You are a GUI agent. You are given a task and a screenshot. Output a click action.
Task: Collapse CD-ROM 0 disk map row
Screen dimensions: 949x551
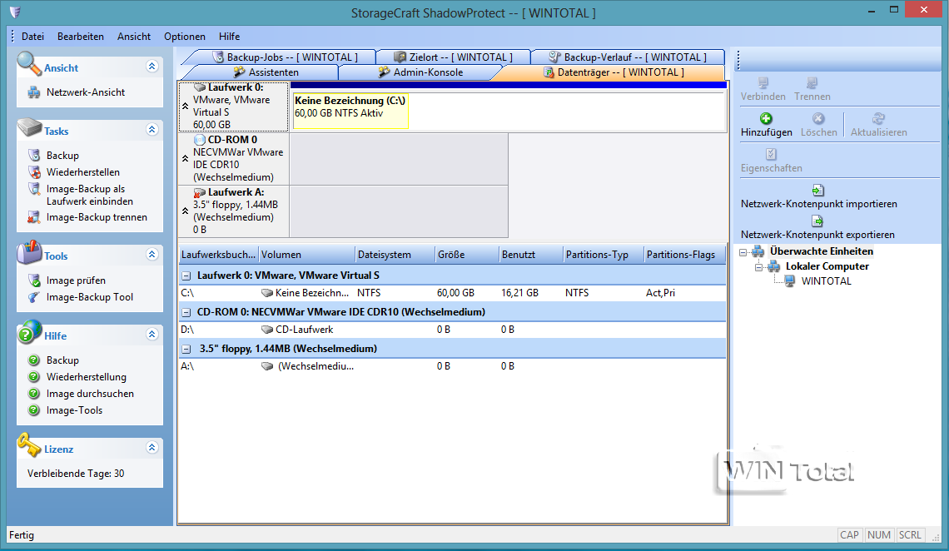coord(185,158)
